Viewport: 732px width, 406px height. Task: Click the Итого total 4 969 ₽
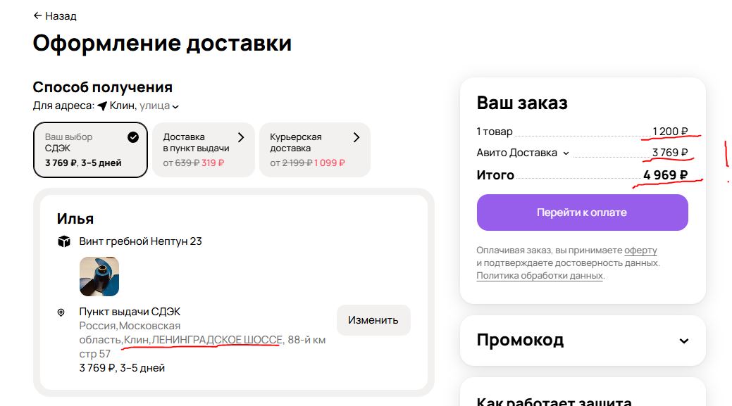[665, 175]
